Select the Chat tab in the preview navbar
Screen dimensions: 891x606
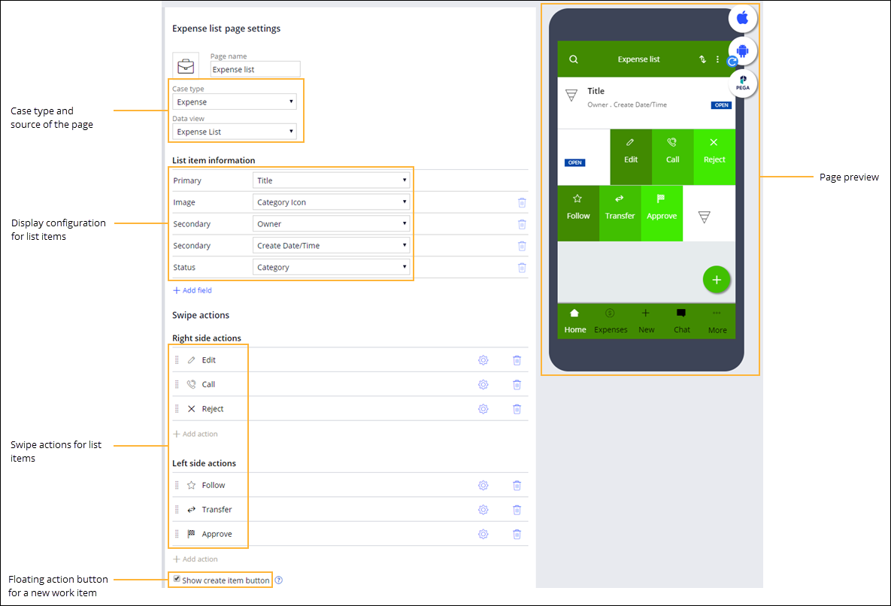[681, 322]
